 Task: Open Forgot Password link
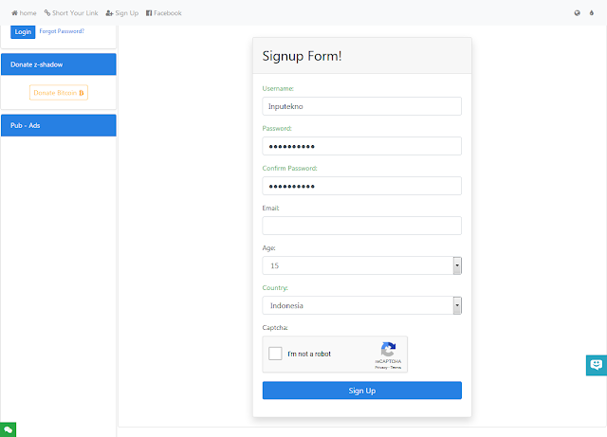click(62, 31)
